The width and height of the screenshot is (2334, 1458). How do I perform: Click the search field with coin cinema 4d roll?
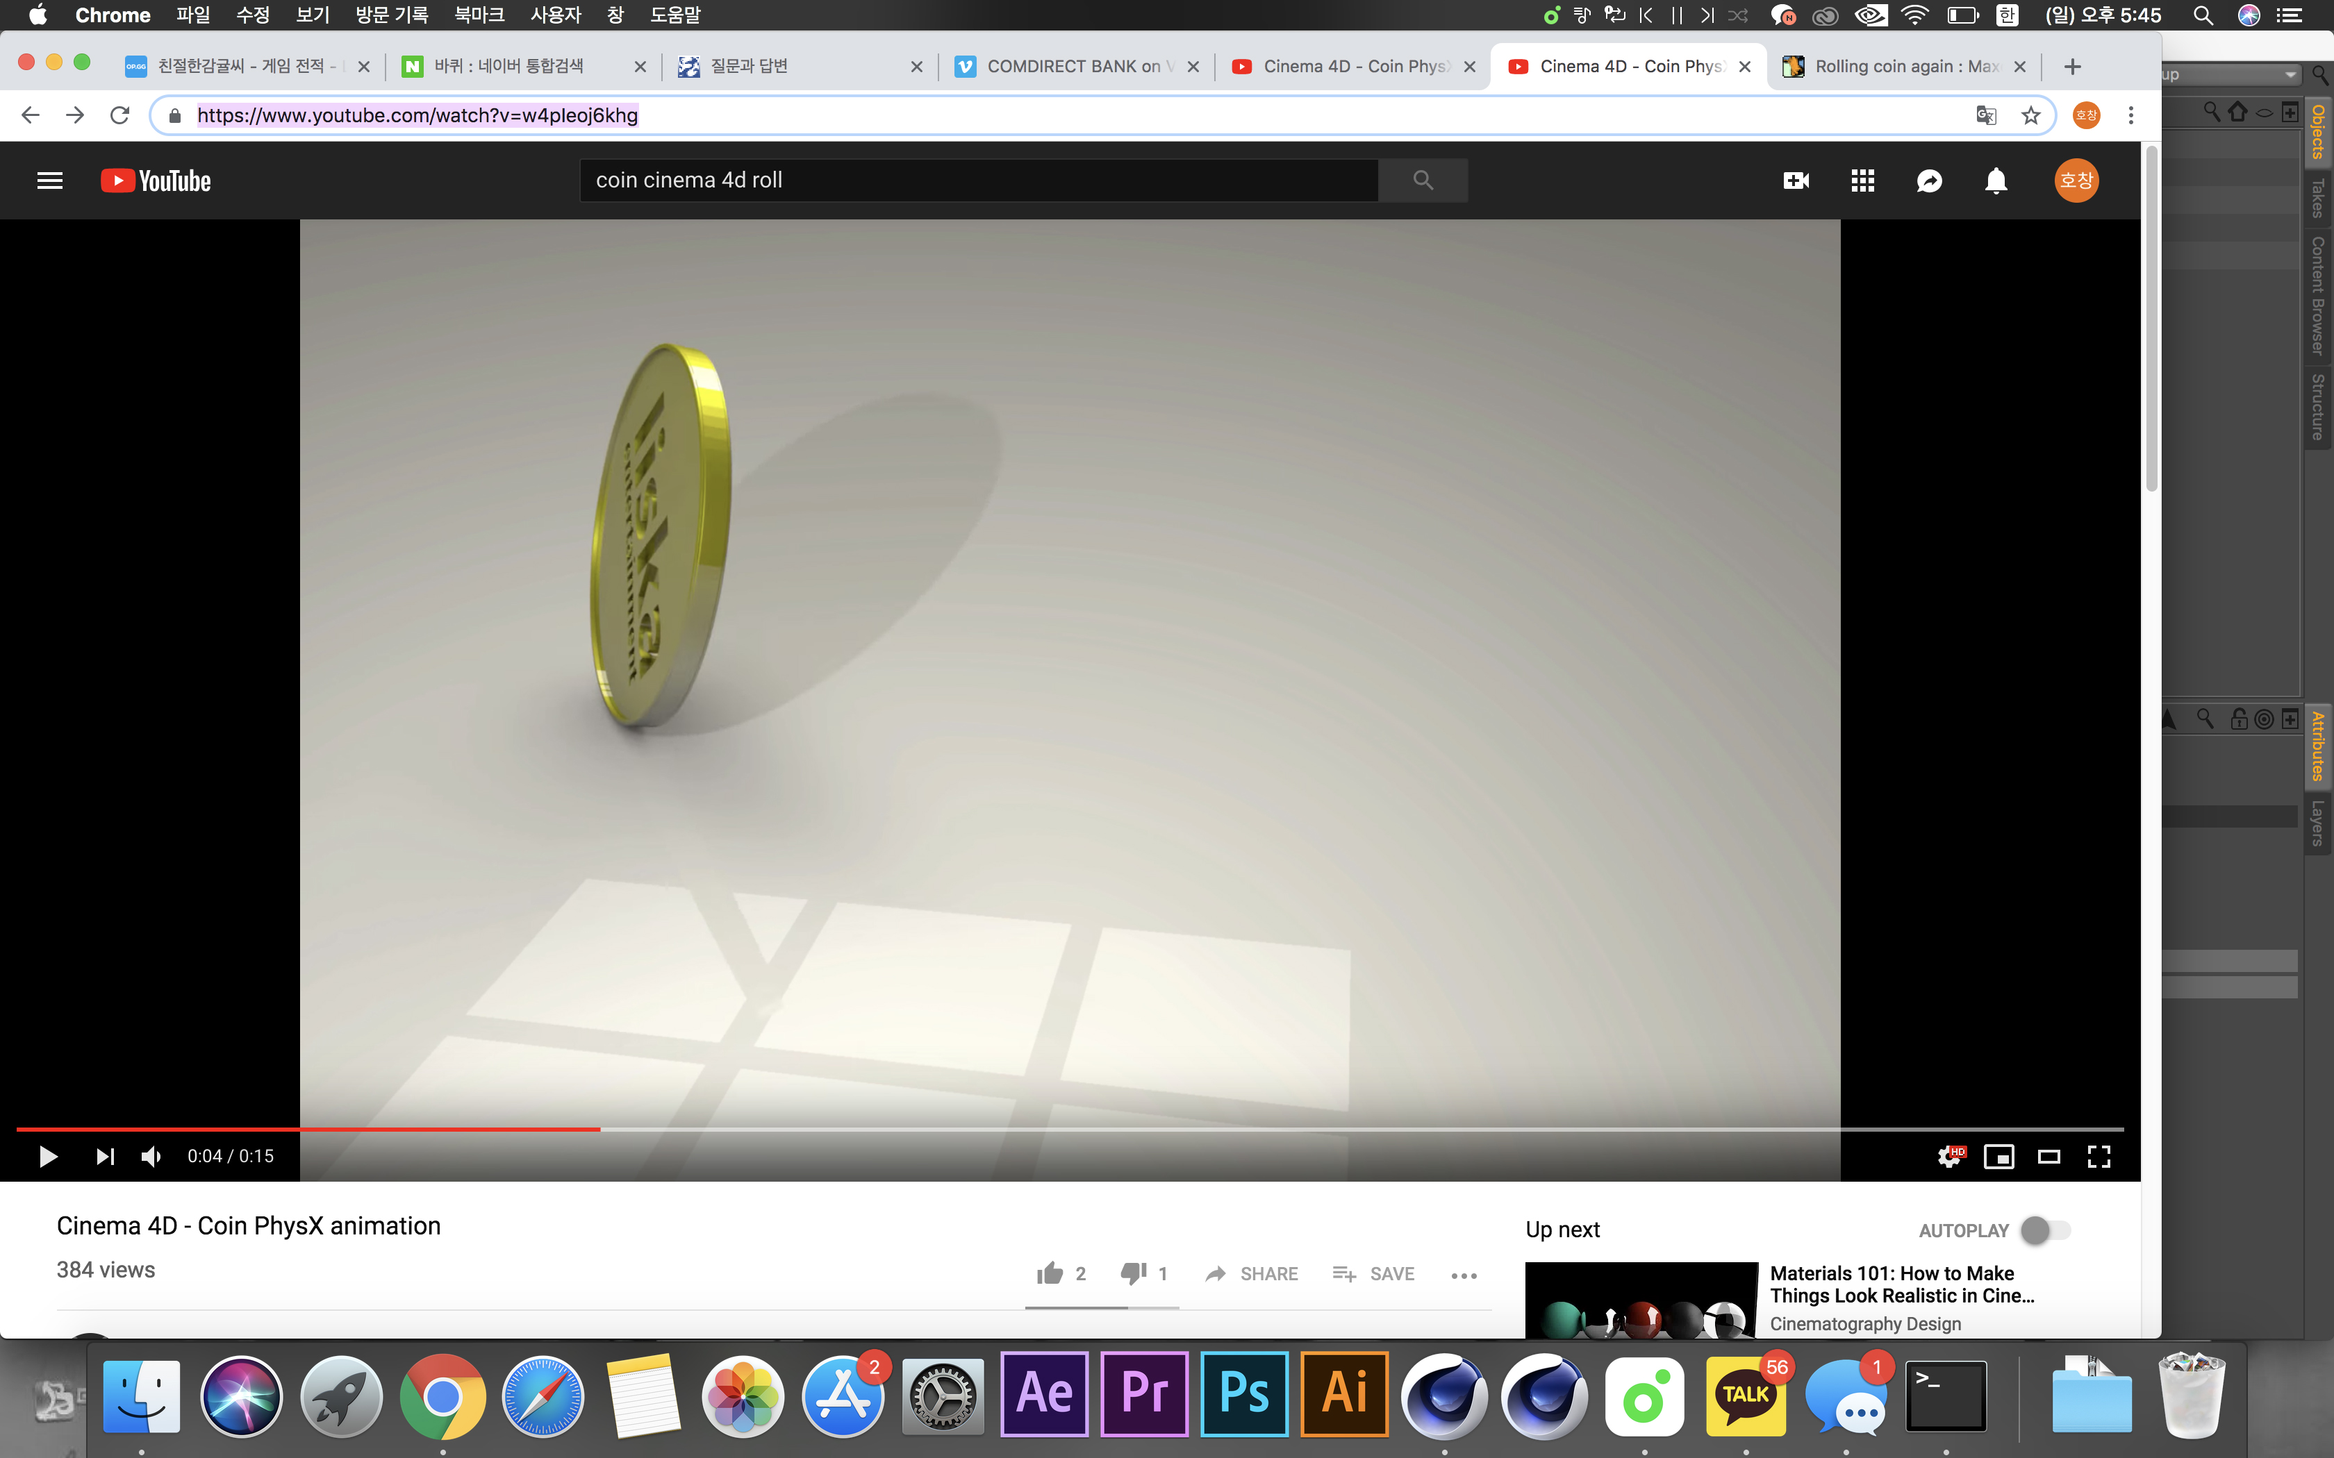(x=978, y=181)
